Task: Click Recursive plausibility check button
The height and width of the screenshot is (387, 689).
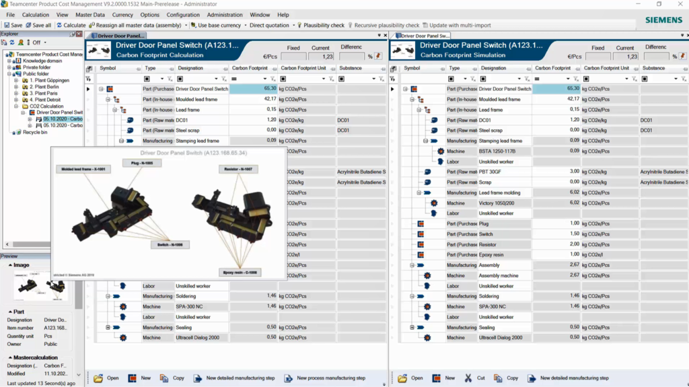Action: (x=384, y=25)
